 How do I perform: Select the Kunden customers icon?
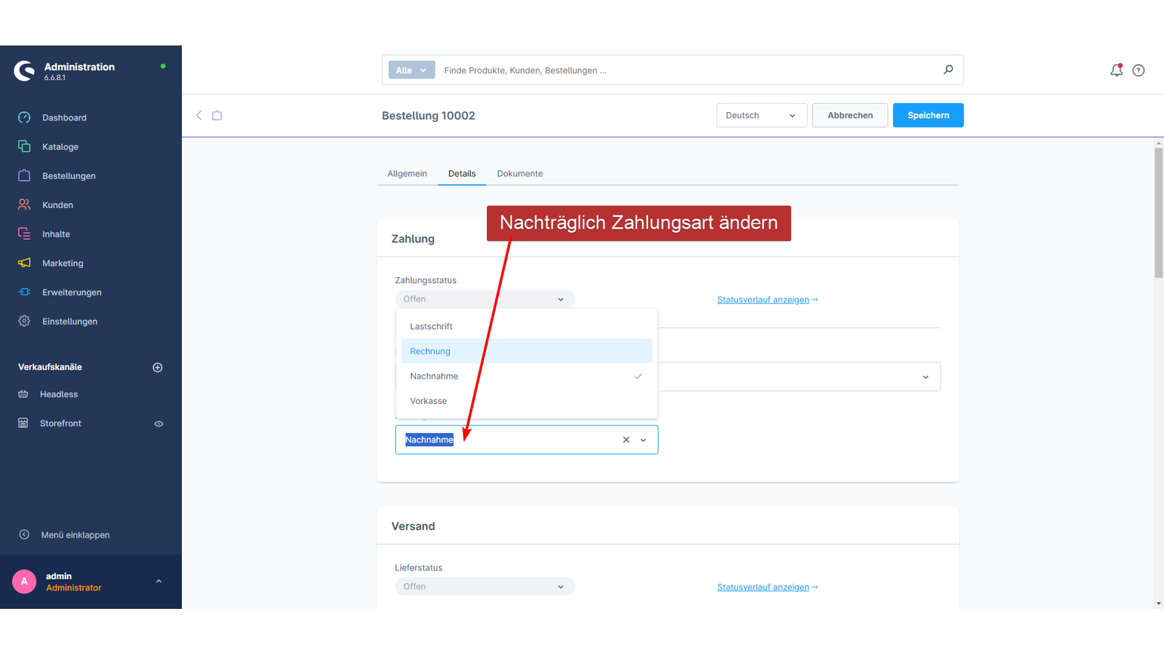click(x=24, y=204)
